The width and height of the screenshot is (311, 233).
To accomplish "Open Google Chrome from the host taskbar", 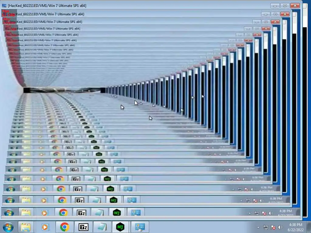I will pos(64,227).
